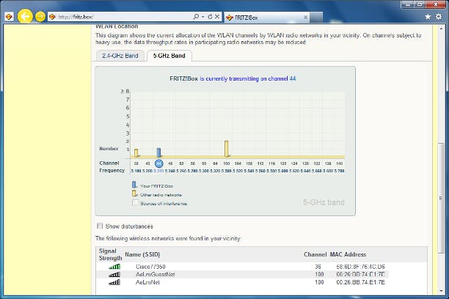
Task: Open a new tab beside FRITZ!Box
Action: [x=316, y=17]
